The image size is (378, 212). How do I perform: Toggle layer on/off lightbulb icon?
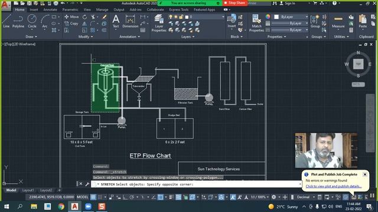[x=171, y=17]
